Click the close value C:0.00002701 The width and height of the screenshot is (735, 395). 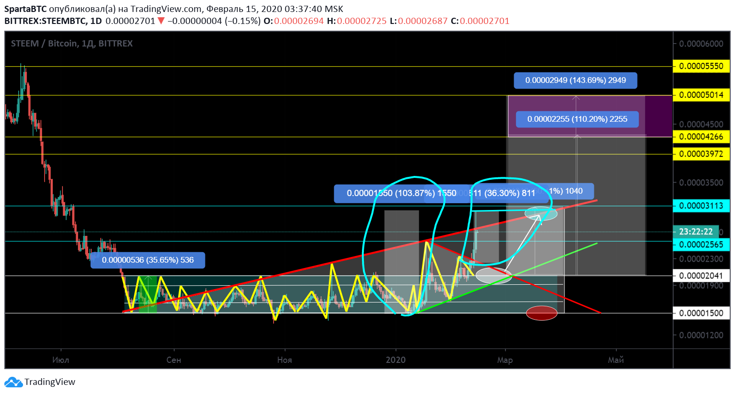click(x=480, y=21)
